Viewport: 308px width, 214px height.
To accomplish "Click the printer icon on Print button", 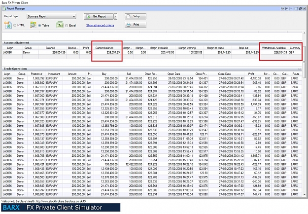I will [129, 25].
